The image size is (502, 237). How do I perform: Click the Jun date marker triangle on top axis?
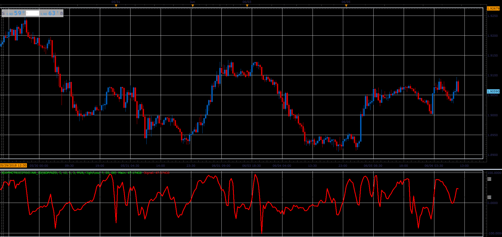tap(193, 6)
